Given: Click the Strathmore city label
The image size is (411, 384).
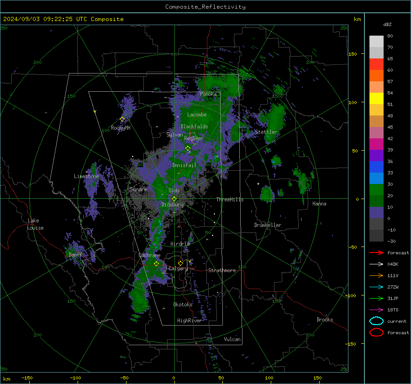Looking at the screenshot, I should coord(222,270).
